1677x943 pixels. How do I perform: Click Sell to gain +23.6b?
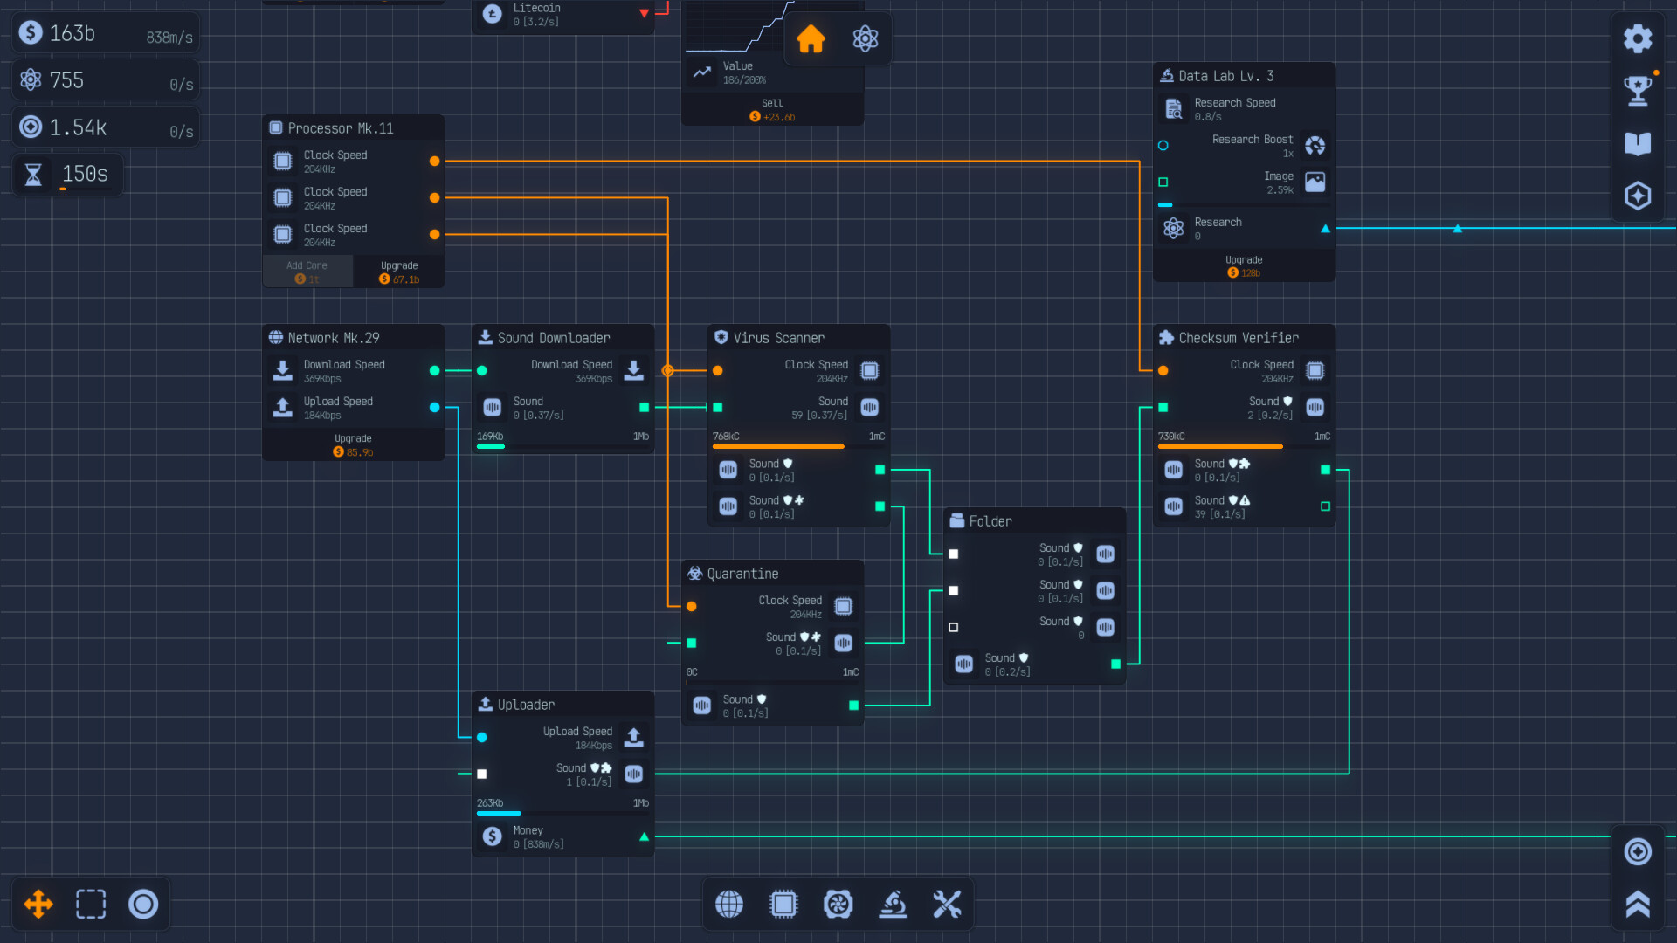point(772,109)
